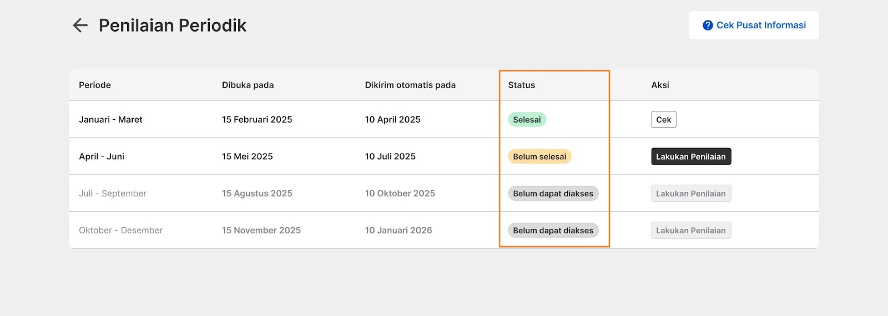Click the Periode column header
The image size is (888, 316).
click(95, 85)
